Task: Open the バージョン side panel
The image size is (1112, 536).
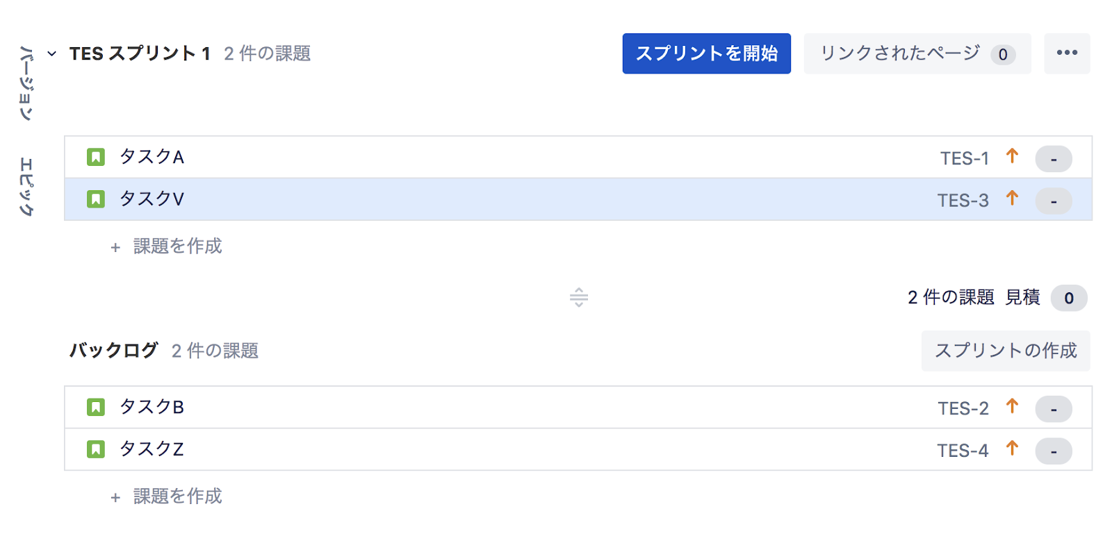Action: [26, 83]
